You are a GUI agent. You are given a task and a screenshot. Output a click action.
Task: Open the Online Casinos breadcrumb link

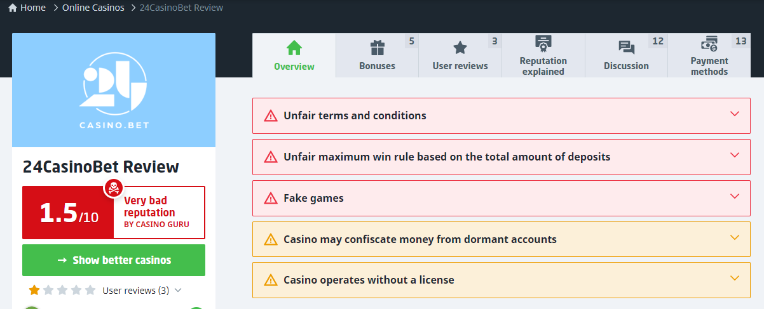point(93,8)
